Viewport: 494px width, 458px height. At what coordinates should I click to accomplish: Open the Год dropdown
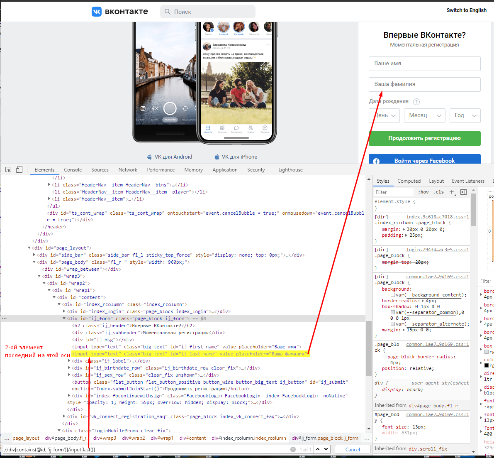pos(465,115)
